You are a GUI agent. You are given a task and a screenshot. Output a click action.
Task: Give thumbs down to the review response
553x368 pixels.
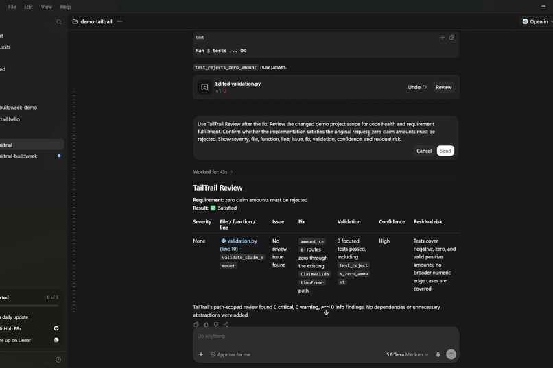coord(216,324)
